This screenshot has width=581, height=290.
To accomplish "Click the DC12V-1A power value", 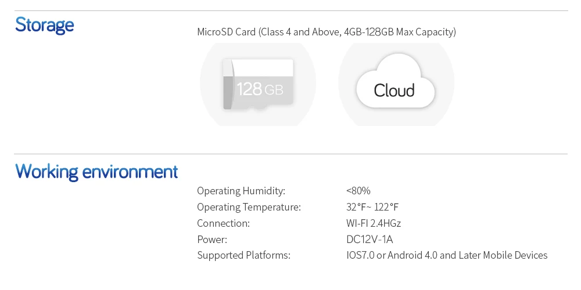I will click(370, 240).
